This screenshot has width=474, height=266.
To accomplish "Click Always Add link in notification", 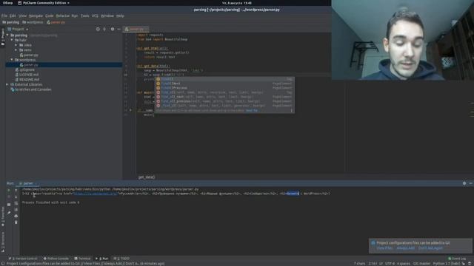I will point(405,248).
